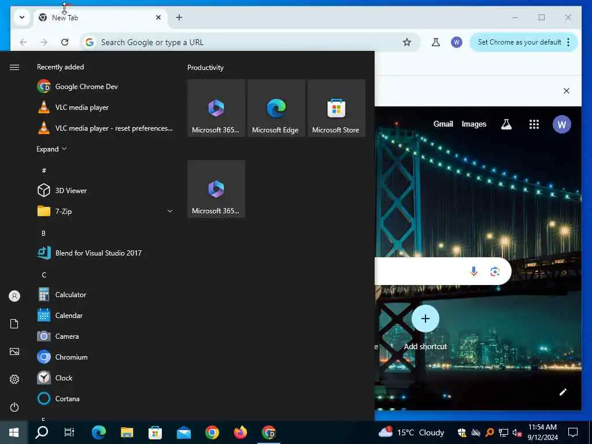
Task: Search by image with Google Lens icon
Action: (x=495, y=271)
